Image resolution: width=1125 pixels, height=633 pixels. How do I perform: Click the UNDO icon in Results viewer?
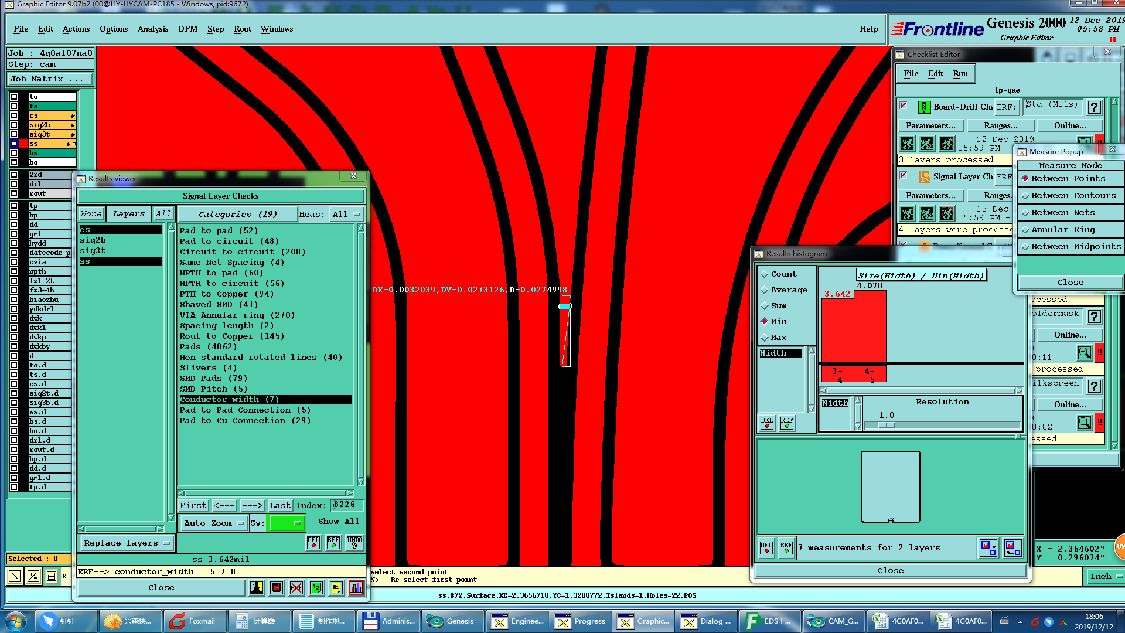pos(354,542)
